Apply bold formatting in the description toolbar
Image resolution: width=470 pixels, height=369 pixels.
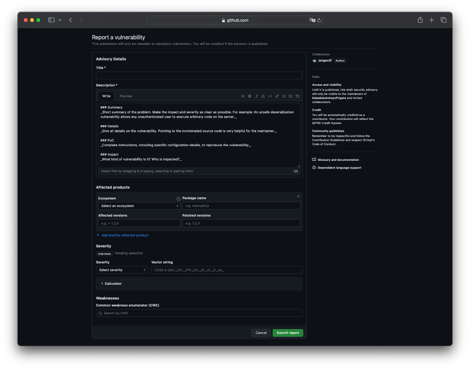pos(250,96)
